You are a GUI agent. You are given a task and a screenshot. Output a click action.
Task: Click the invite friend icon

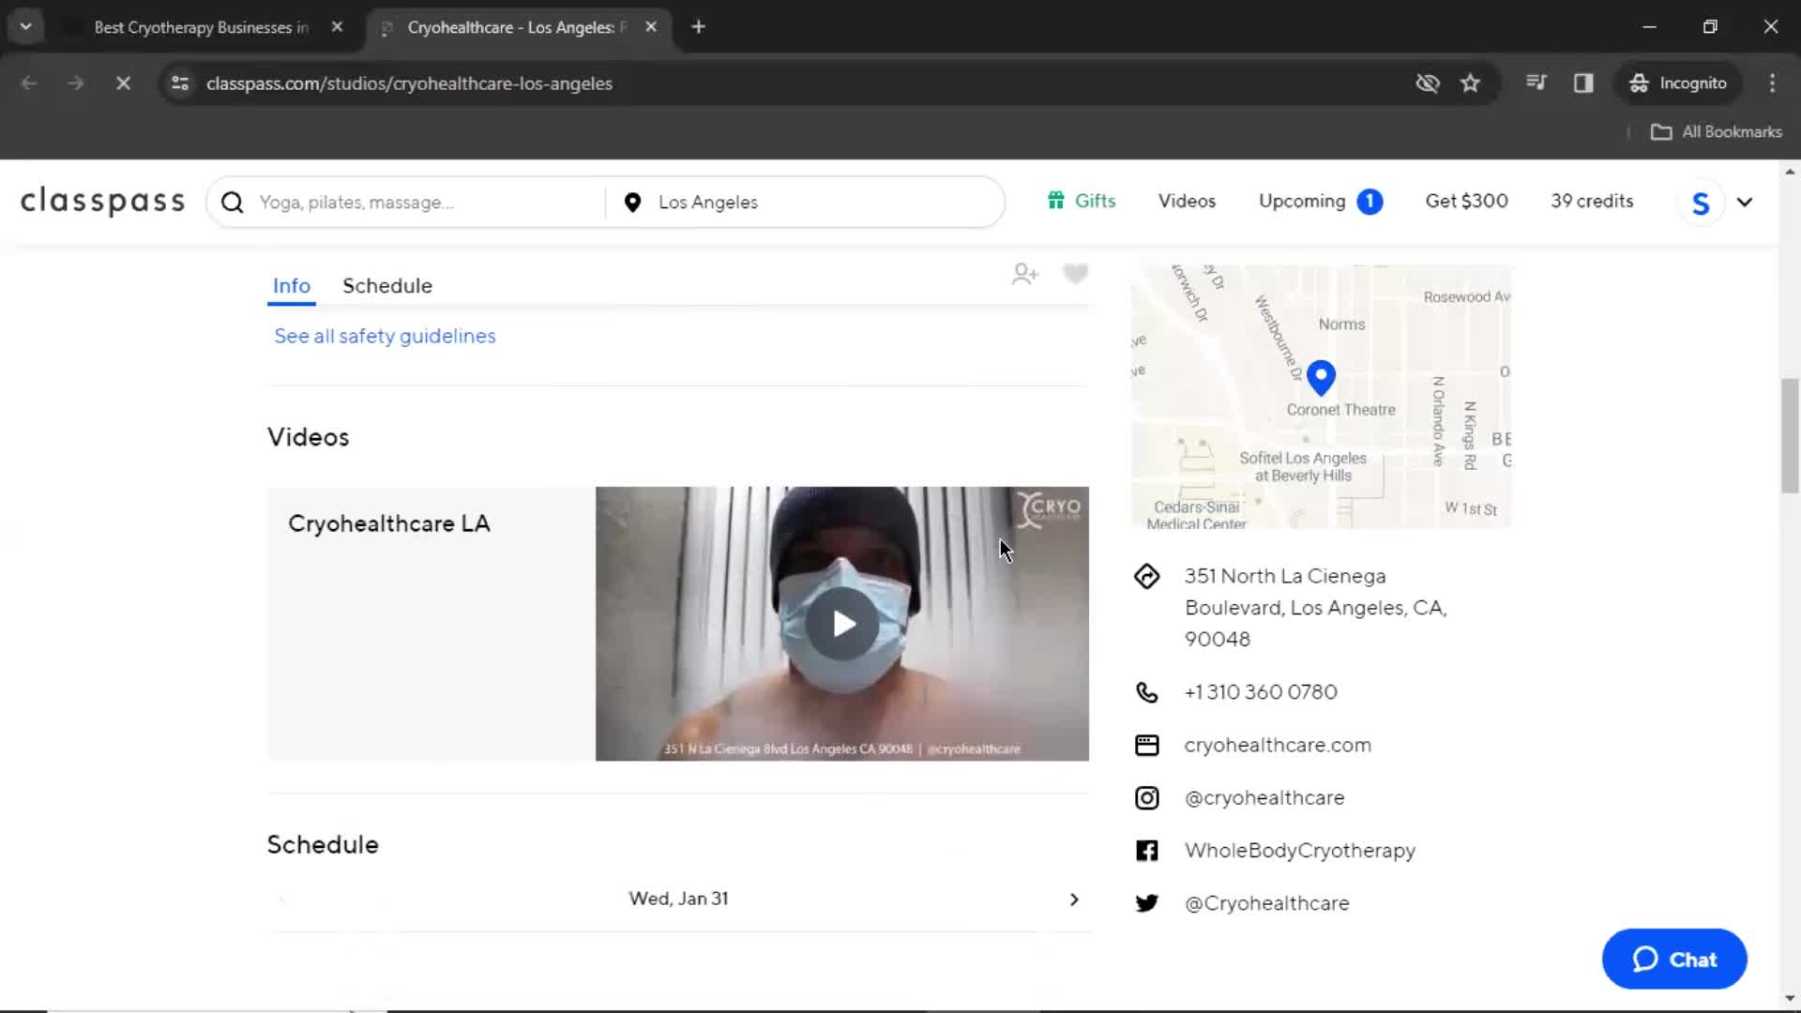[x=1025, y=274]
